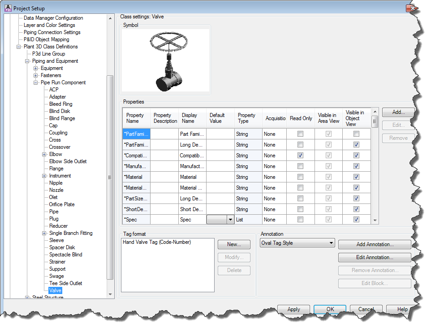Image resolution: width=431 pixels, height=329 pixels.
Task: Click the Cancel button
Action: pyautogui.click(x=366, y=309)
